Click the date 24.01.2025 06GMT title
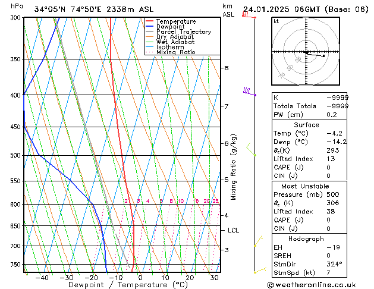The image size is (374, 289). pyautogui.click(x=281, y=10)
